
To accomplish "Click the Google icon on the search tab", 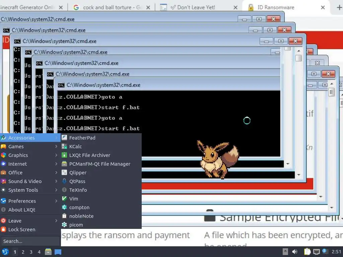I will 76,7.
